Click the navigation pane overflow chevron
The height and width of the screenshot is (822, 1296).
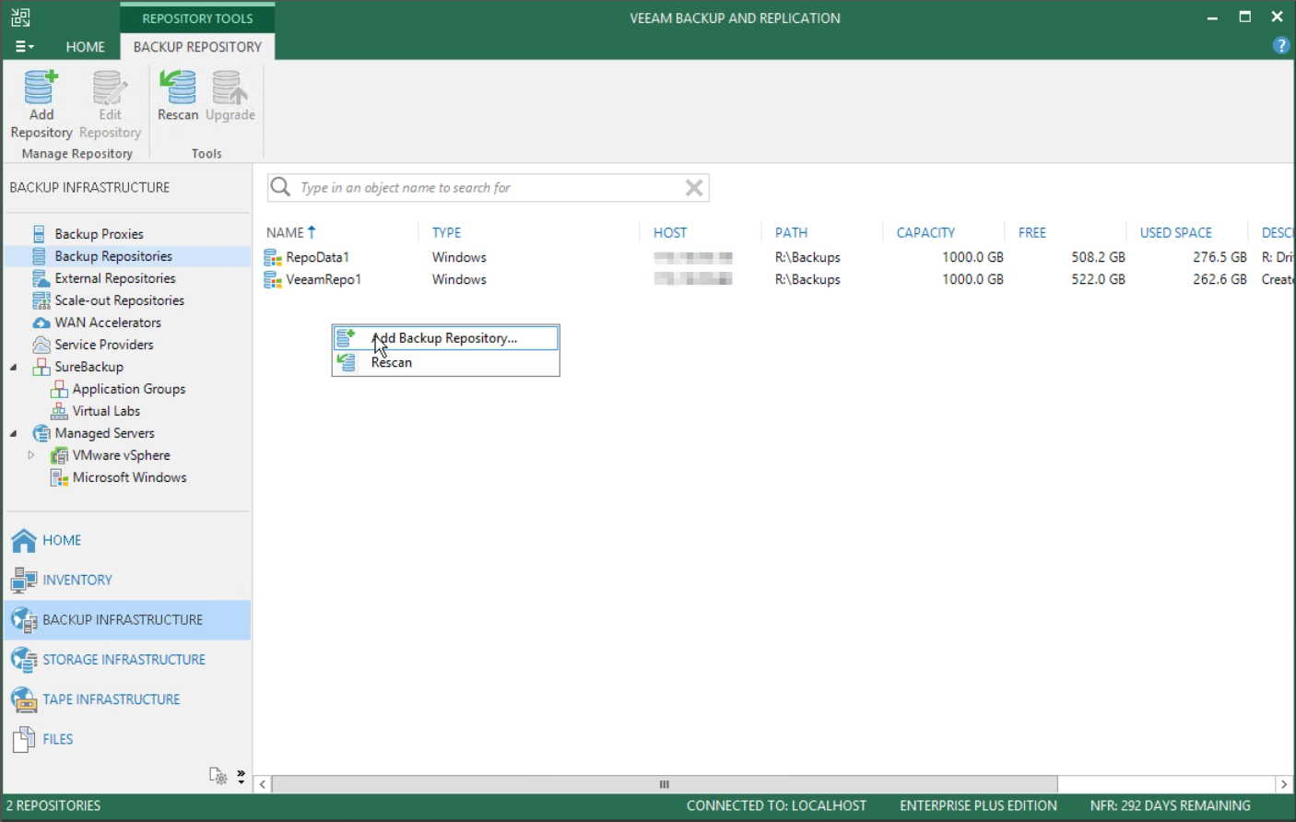pos(241,776)
